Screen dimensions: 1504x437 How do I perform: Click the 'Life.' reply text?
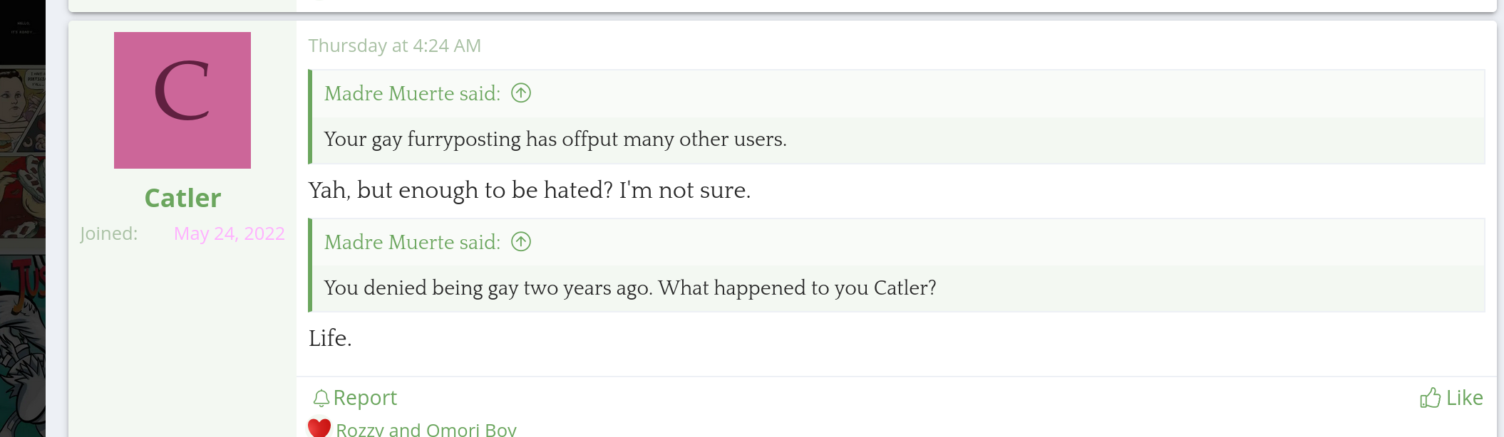tap(330, 338)
